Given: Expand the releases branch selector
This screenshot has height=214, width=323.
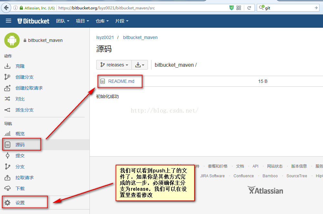Looking at the screenshot, I should point(114,65).
